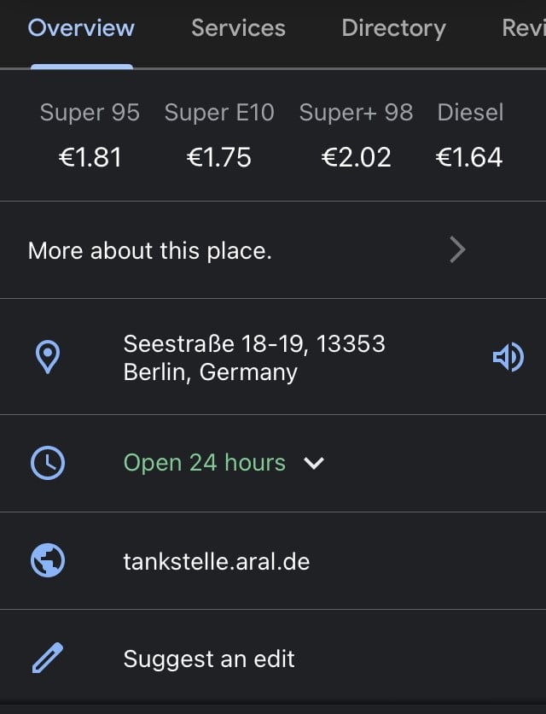Image resolution: width=546 pixels, height=714 pixels.
Task: Click the Super E10 price €1.75
Action: pos(219,157)
